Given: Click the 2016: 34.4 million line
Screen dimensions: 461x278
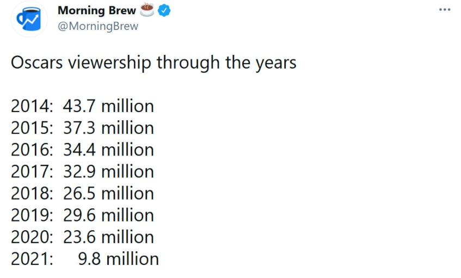Looking at the screenshot, I should click(x=82, y=150).
